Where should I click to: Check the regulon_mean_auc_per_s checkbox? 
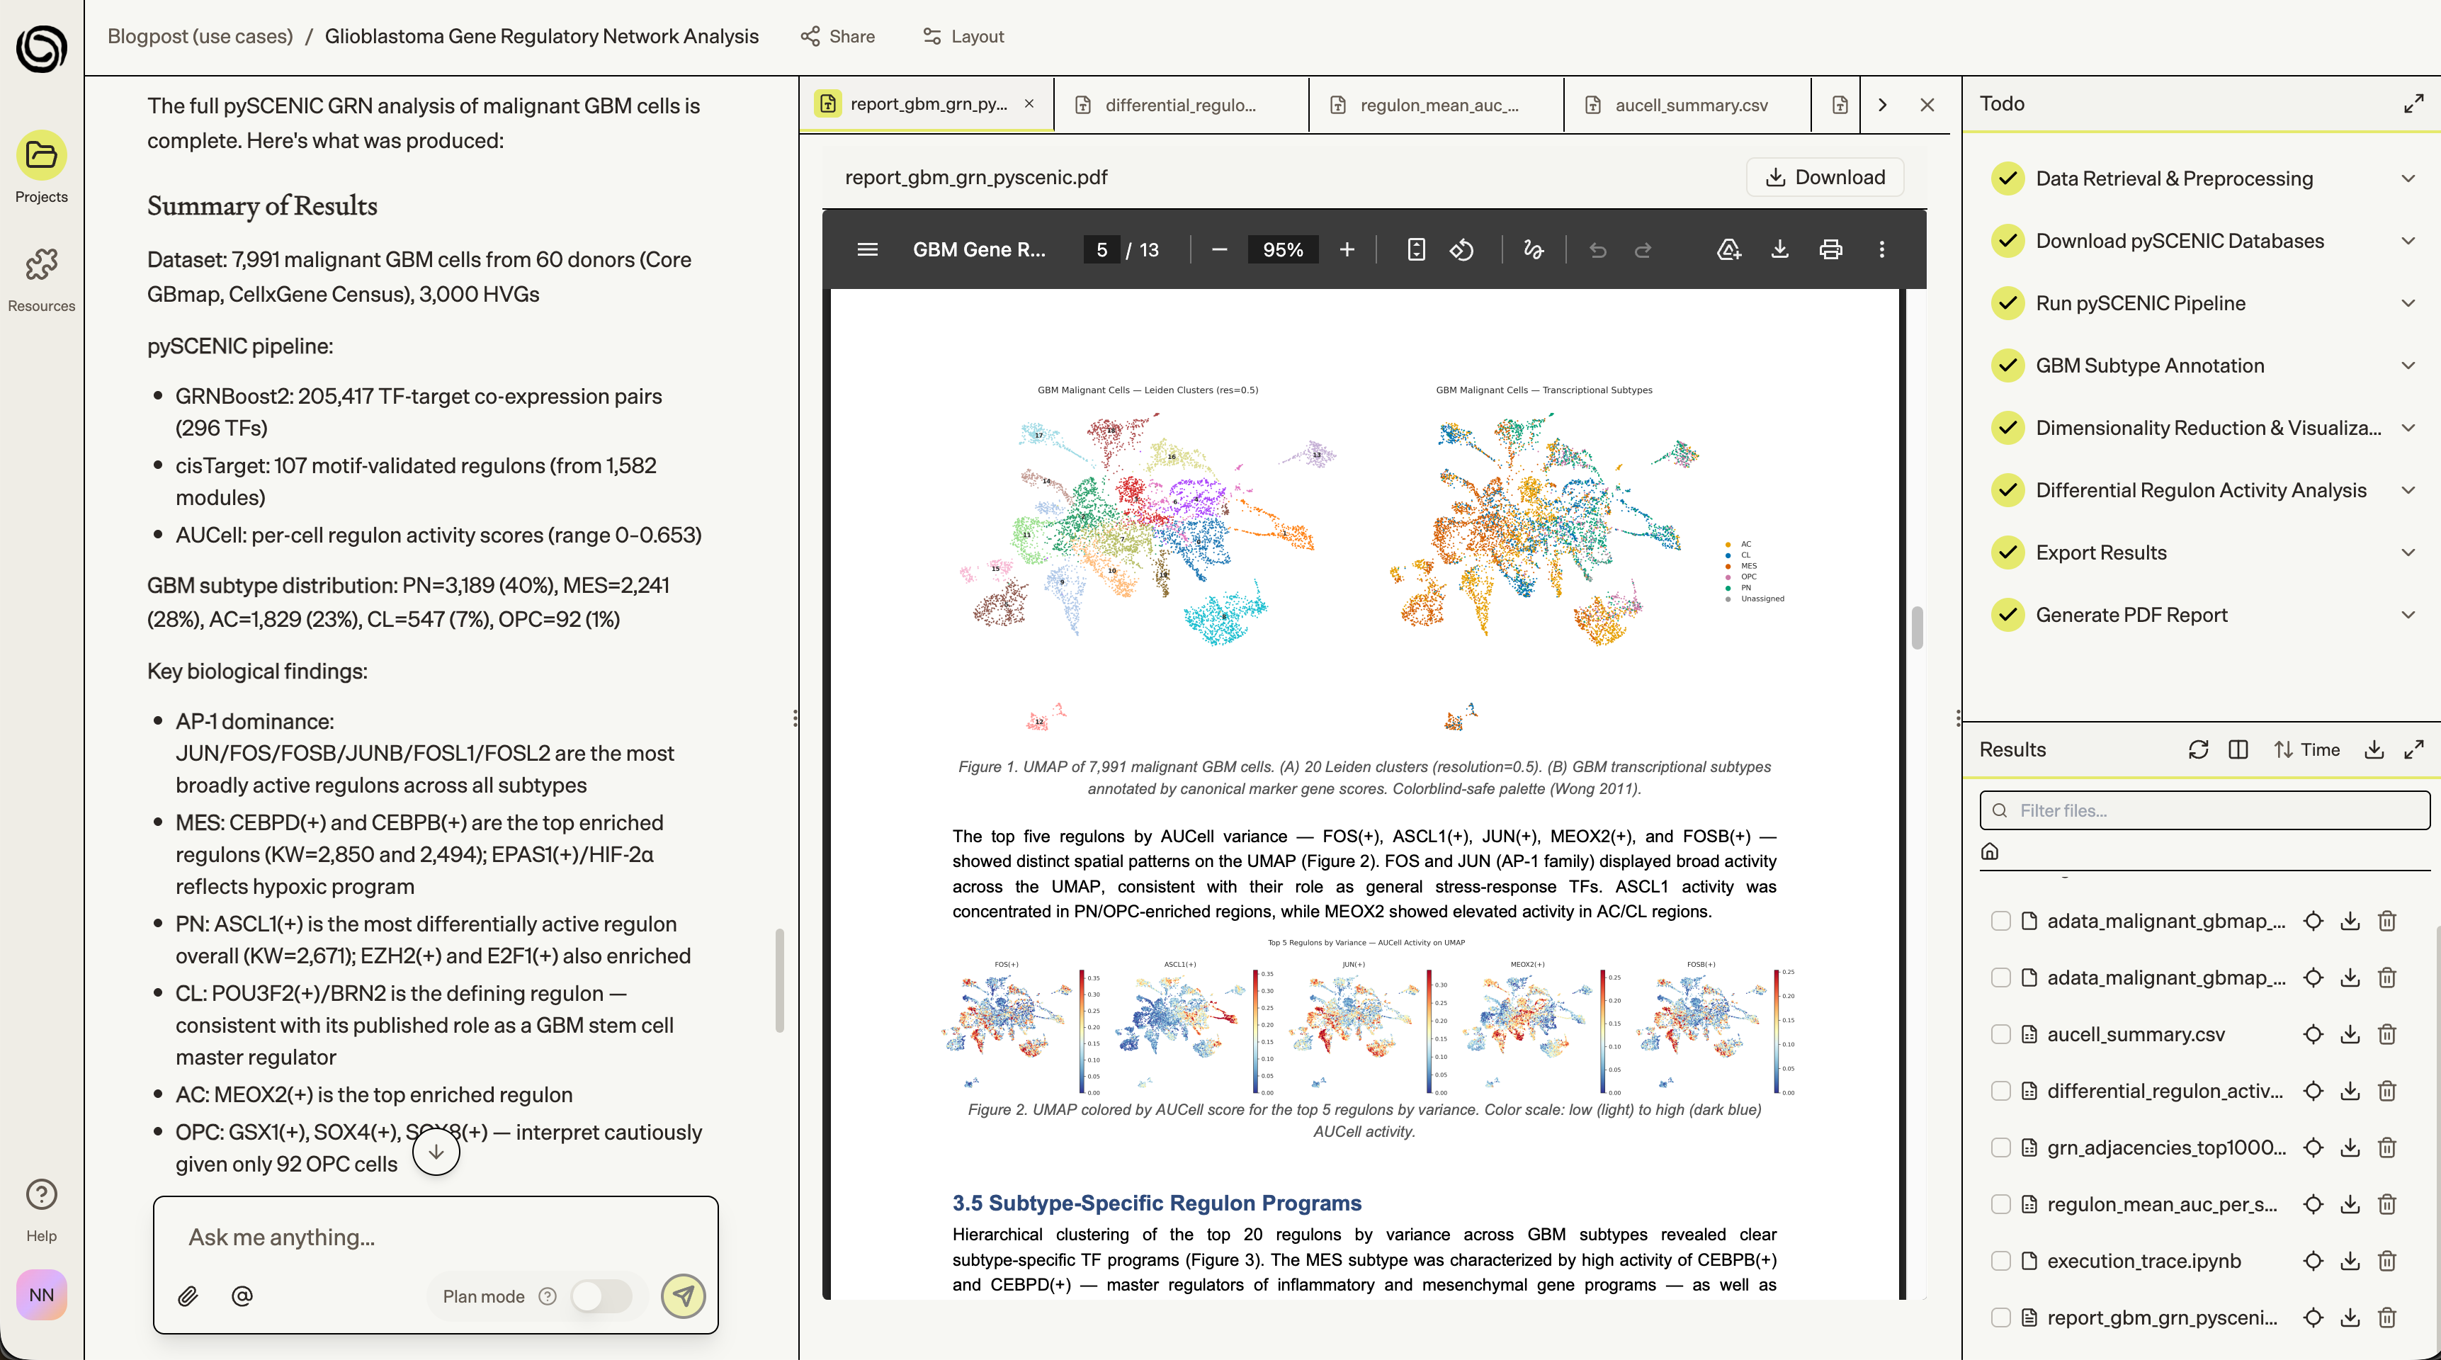(2000, 1203)
